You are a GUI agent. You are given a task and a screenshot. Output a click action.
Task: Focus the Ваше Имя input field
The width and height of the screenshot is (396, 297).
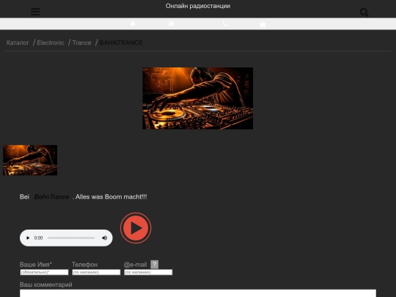(x=44, y=272)
